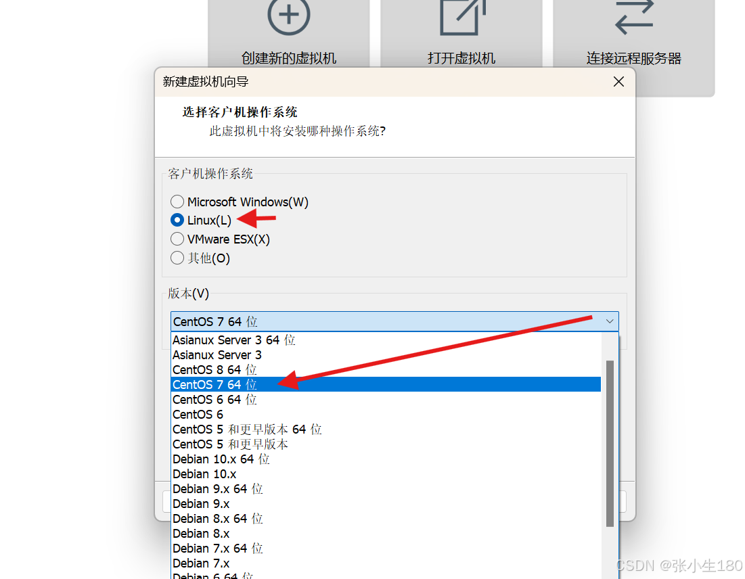Choose Asianux Server 3 64 位 from list

click(x=386, y=340)
